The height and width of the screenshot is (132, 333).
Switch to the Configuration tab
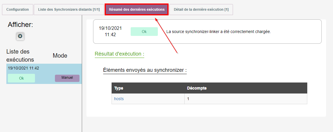tap(18, 10)
